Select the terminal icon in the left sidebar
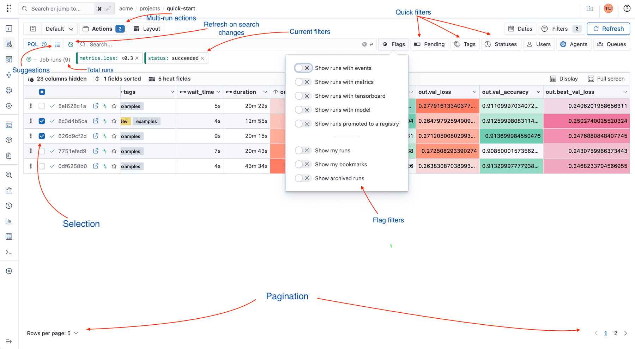The width and height of the screenshot is (635, 349). coord(9,252)
